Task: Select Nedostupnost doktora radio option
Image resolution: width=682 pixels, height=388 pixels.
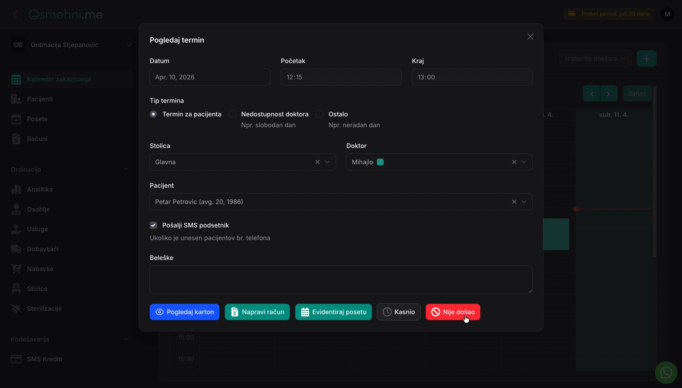Action: click(x=232, y=114)
